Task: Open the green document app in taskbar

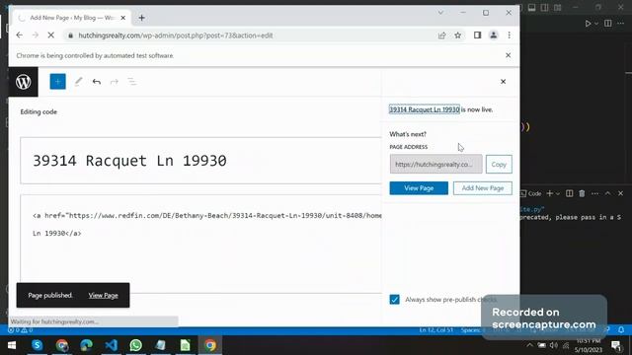Action: point(185,345)
